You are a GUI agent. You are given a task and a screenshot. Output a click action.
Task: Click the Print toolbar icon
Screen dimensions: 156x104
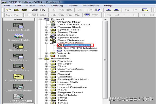35,10
